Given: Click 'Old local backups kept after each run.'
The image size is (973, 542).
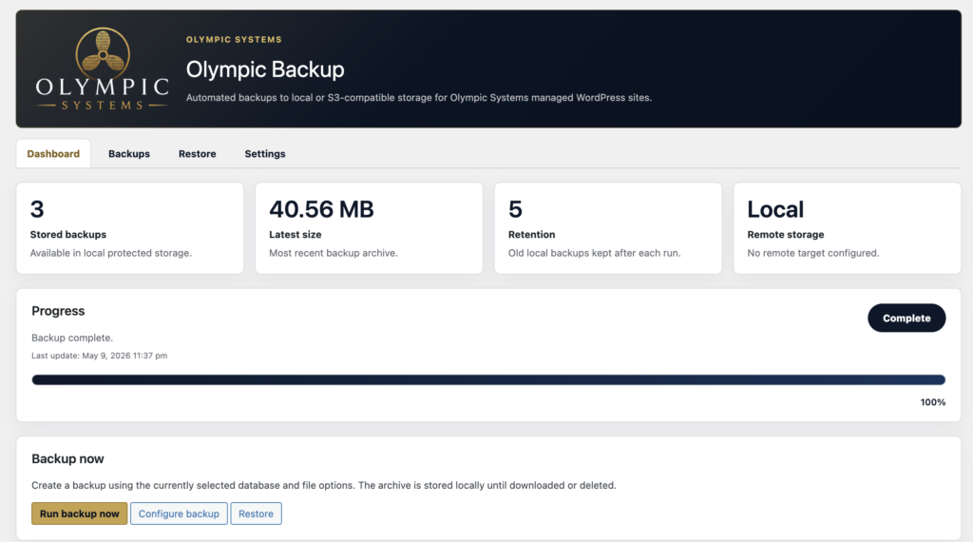Looking at the screenshot, I should point(595,253).
